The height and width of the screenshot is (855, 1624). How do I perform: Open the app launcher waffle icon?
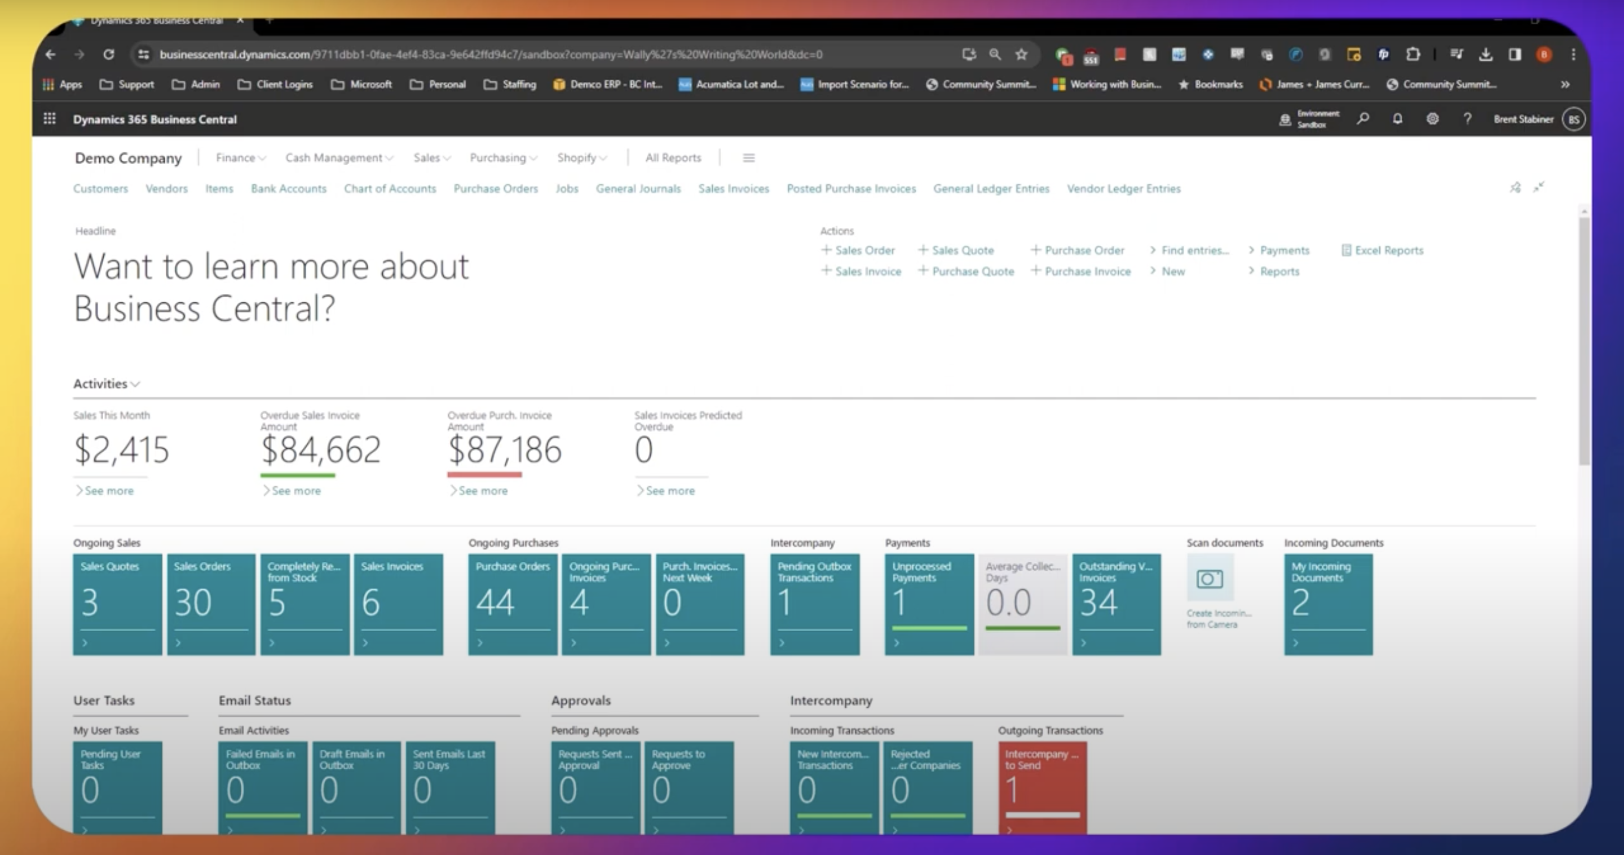point(49,118)
